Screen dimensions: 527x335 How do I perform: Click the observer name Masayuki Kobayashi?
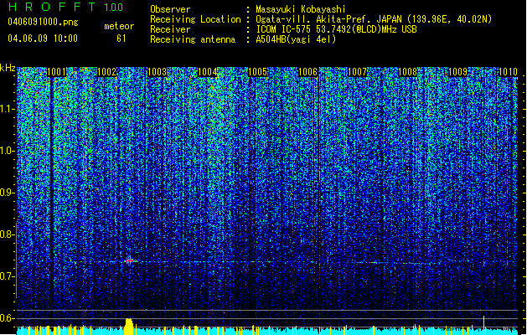pyautogui.click(x=301, y=9)
